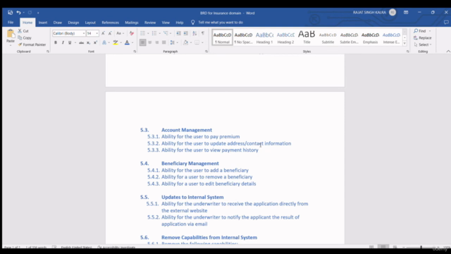Open the Paragraph dialog launcher
The image size is (451, 254).
point(206,52)
